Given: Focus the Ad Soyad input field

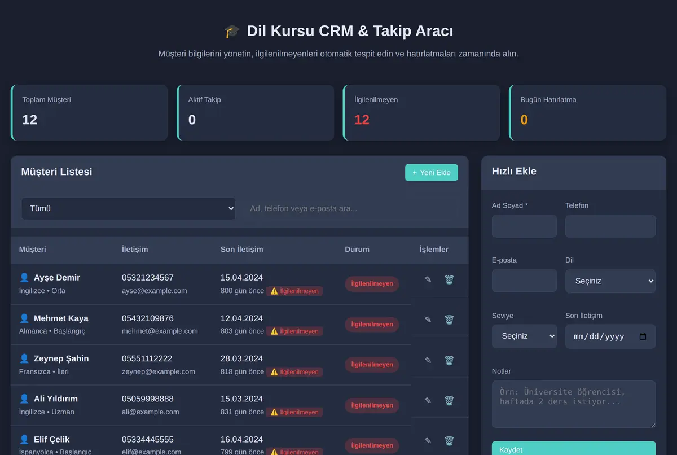Looking at the screenshot, I should (524, 226).
